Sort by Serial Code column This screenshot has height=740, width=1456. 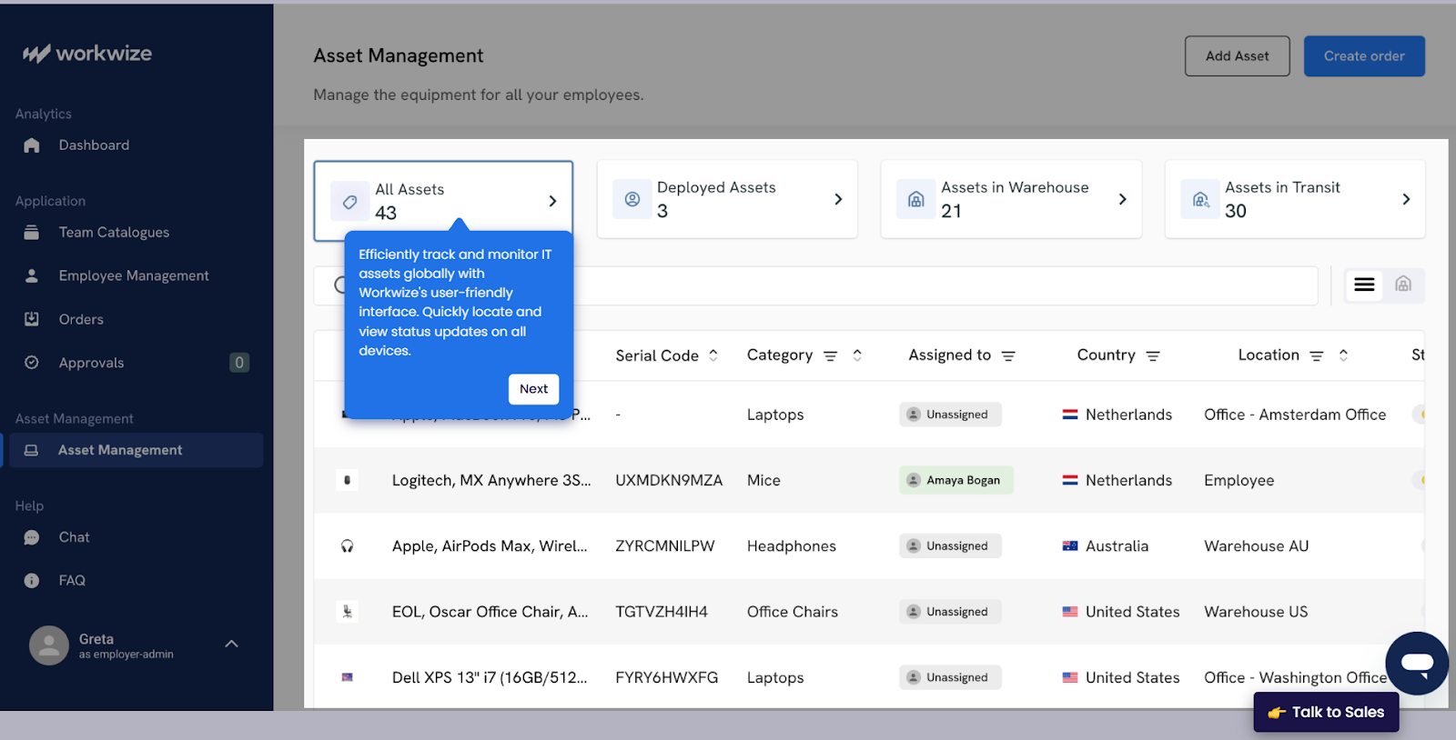[713, 355]
